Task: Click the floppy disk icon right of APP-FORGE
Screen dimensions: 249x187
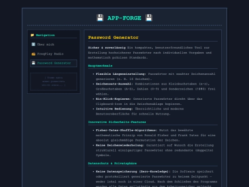Action: [x=149, y=18]
